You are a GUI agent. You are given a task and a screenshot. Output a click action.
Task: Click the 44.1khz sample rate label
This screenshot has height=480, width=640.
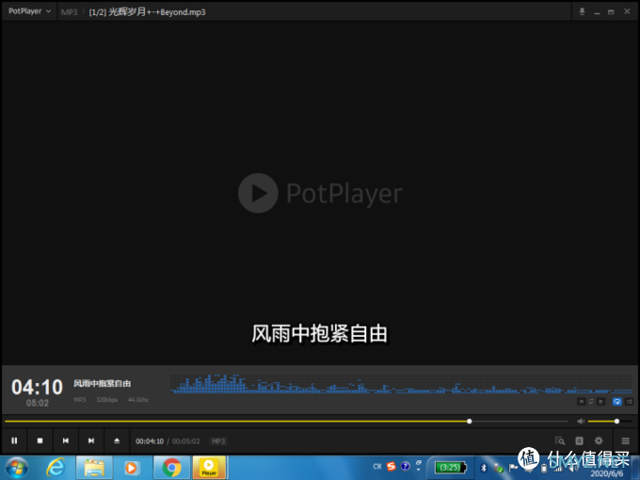138,400
